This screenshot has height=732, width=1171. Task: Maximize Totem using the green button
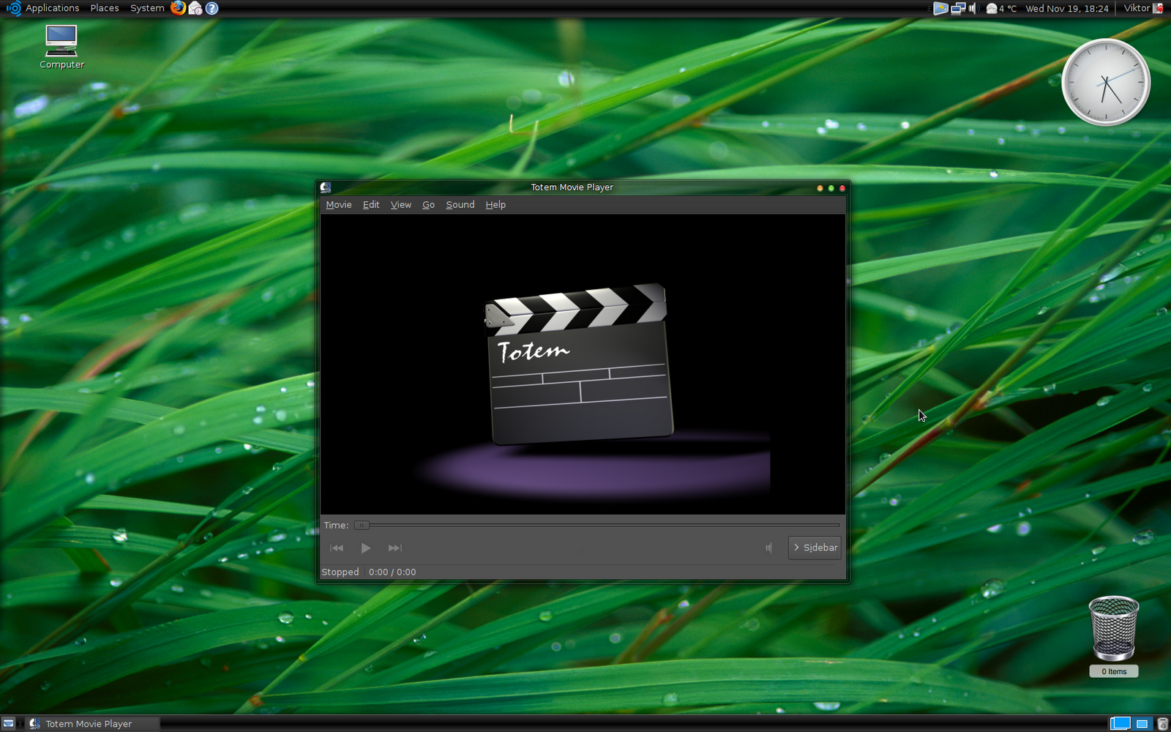pos(831,188)
